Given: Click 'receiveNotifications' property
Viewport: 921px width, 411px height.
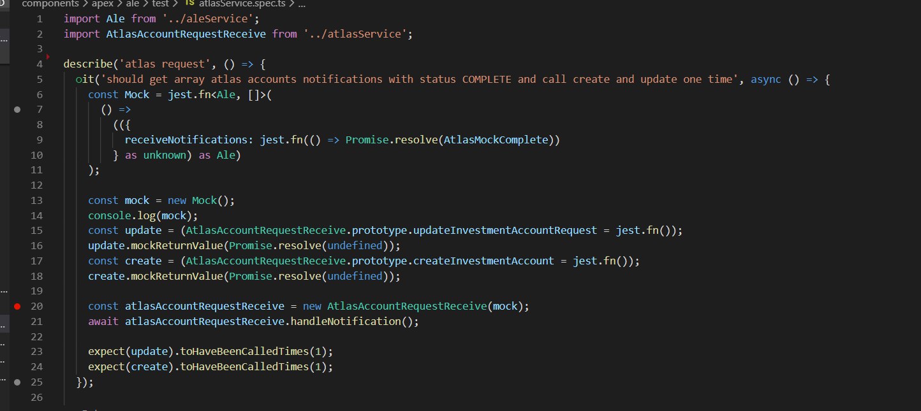Looking at the screenshot, I should click(x=186, y=140).
